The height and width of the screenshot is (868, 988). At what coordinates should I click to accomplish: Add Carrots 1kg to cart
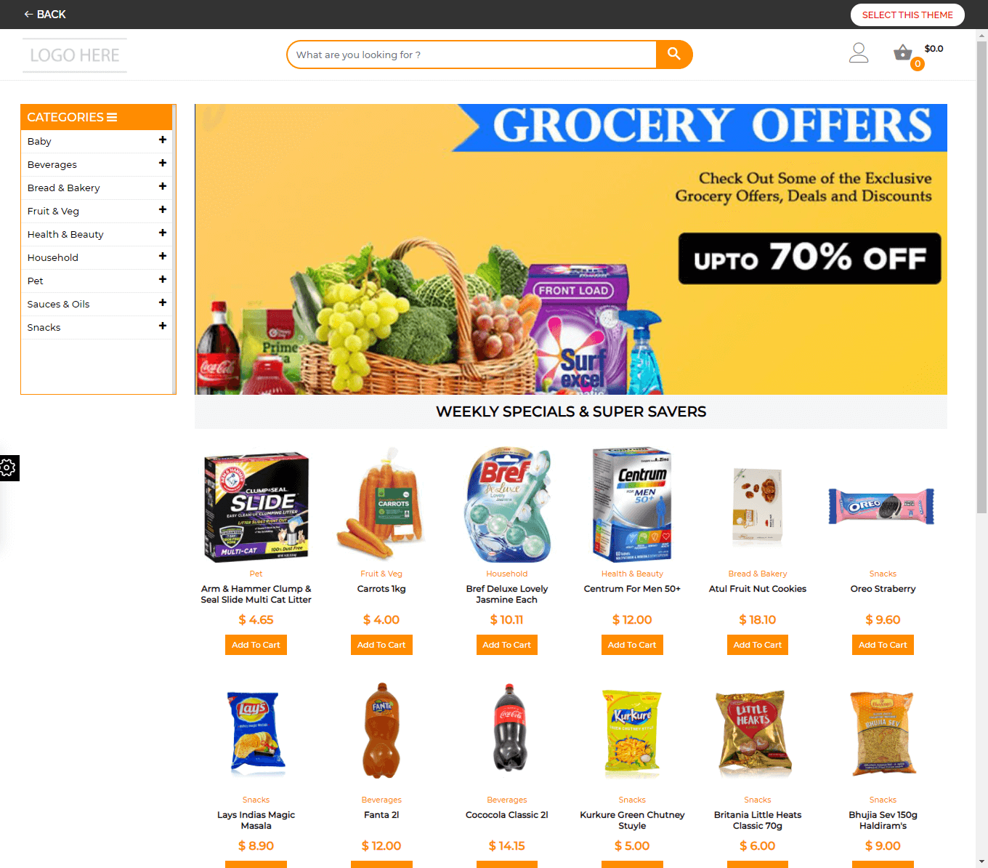[381, 645]
